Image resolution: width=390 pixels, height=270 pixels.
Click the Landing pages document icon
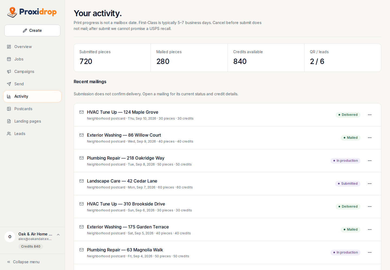pyautogui.click(x=9, y=121)
